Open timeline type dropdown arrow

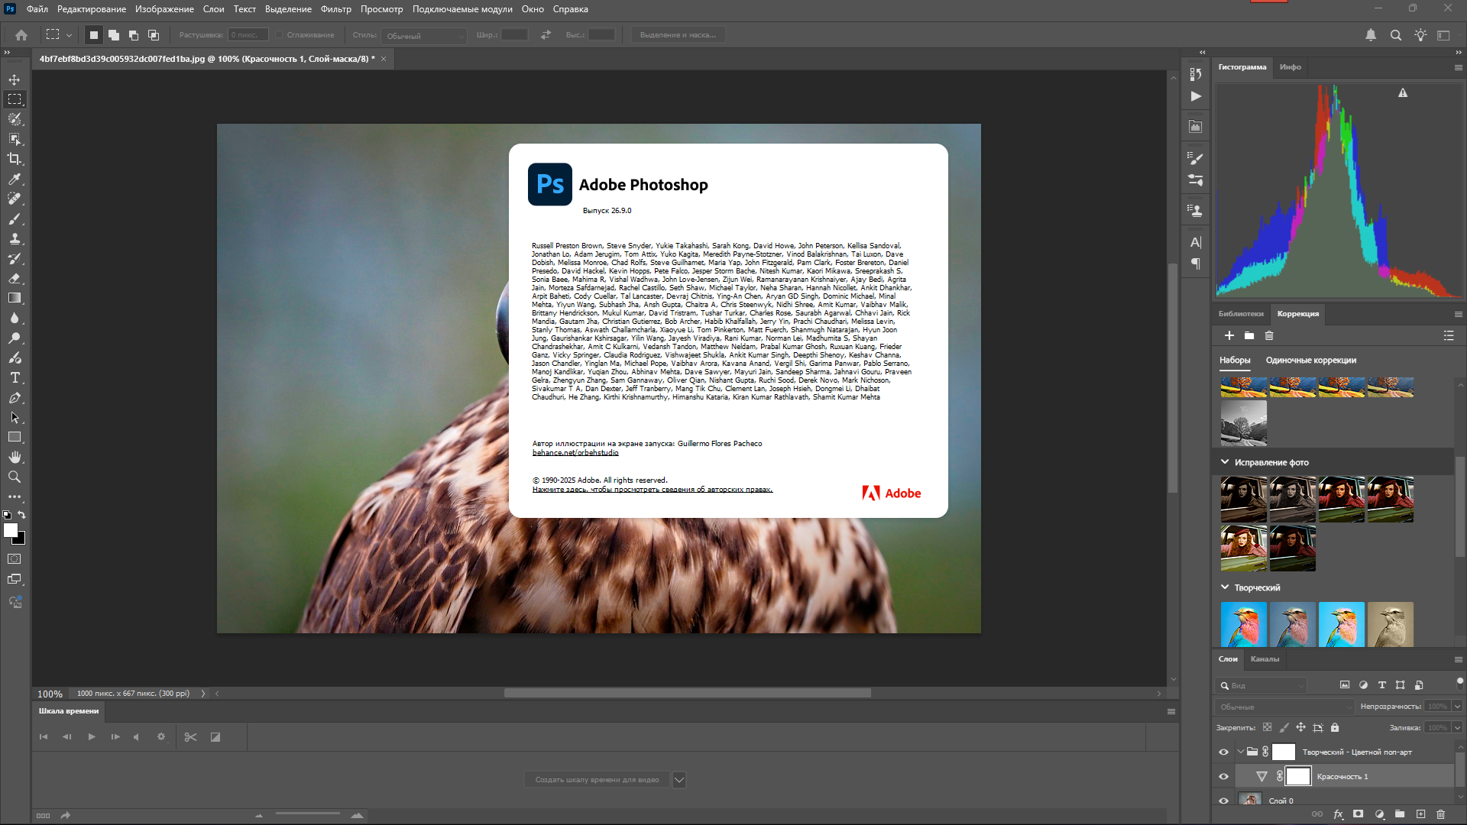(679, 780)
